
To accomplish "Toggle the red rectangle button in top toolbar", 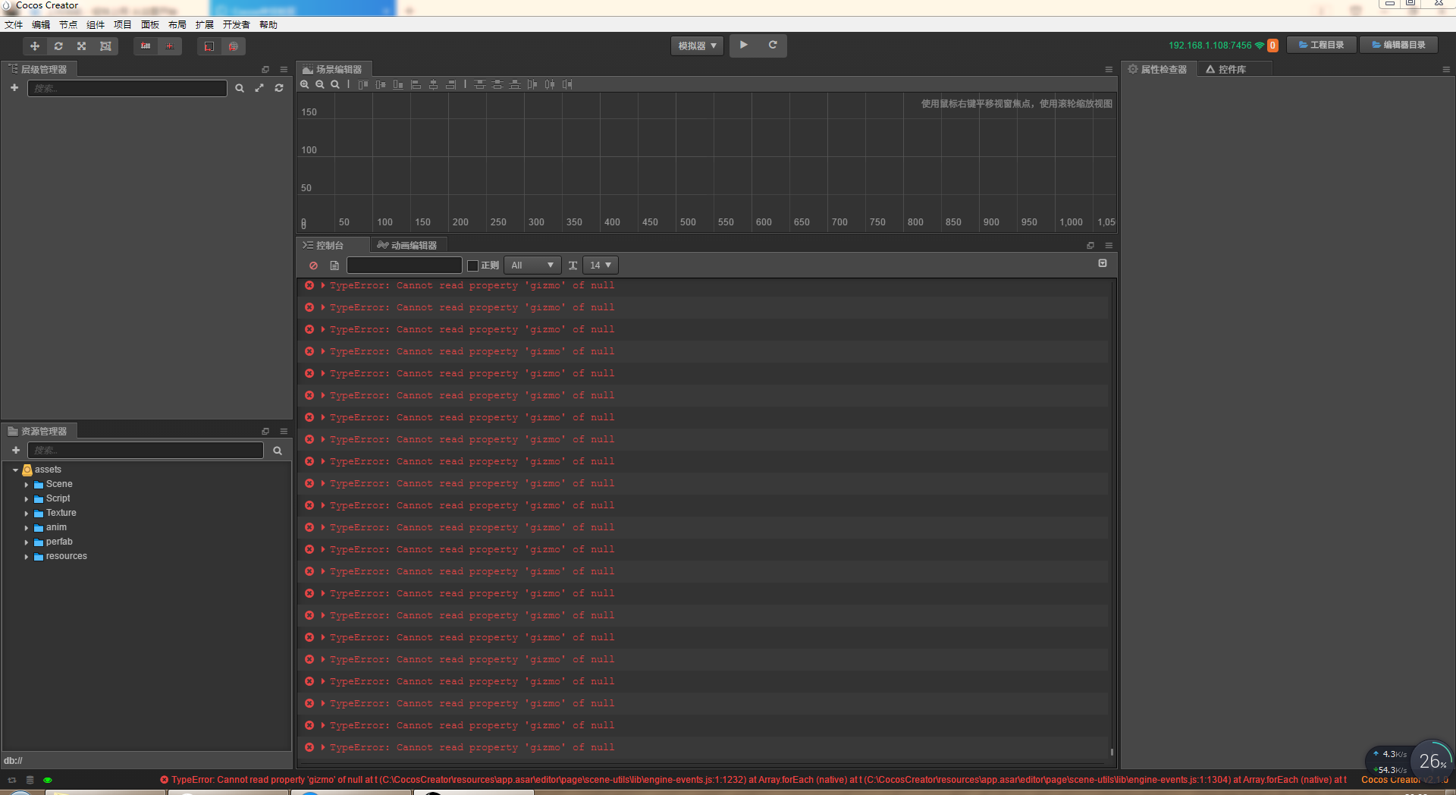I will click(209, 46).
